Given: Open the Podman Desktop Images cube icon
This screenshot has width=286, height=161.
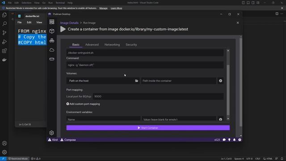Looking at the screenshot, I should [x=52, y=31].
